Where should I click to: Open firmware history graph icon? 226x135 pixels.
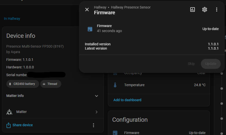pyautogui.click(x=193, y=10)
